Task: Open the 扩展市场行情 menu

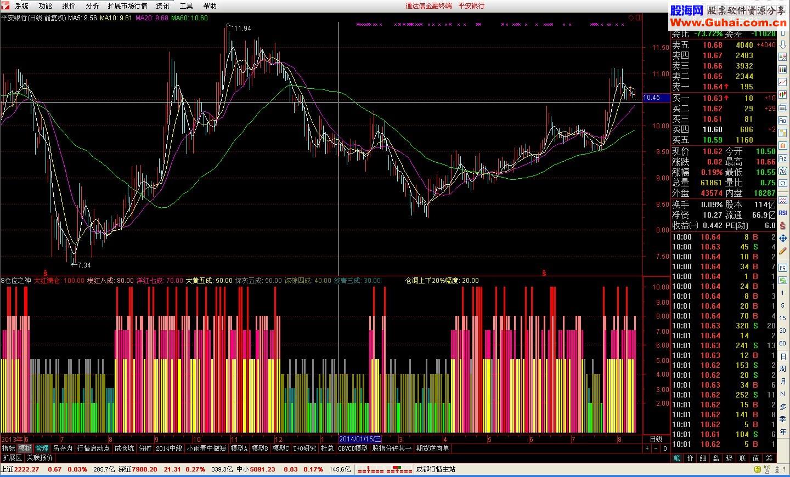Action: click(x=127, y=5)
